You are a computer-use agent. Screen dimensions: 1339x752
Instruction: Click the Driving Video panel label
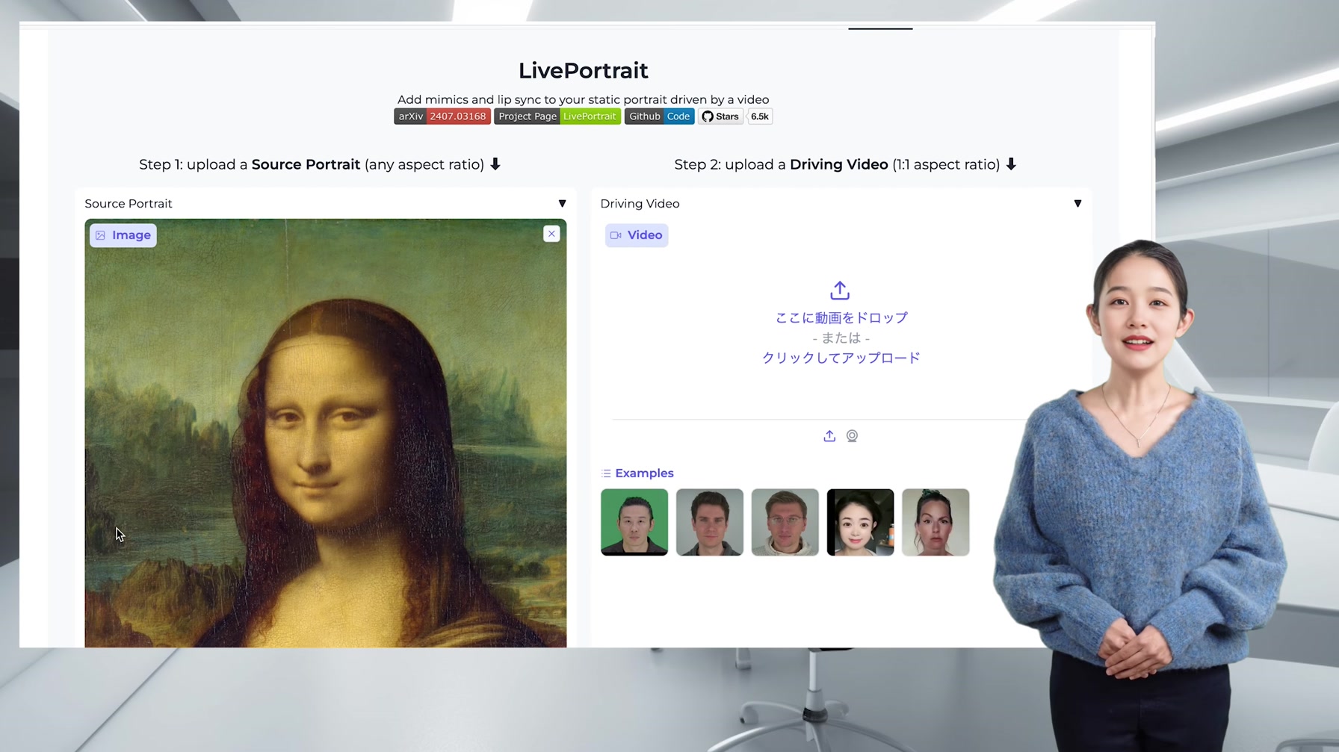click(x=640, y=204)
